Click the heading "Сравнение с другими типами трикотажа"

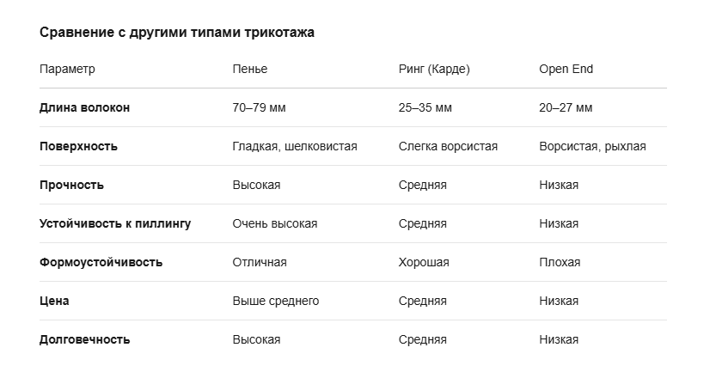click(177, 33)
